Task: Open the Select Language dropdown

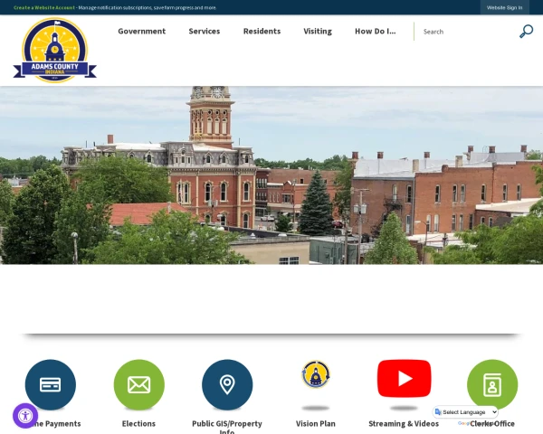Action: click(465, 412)
